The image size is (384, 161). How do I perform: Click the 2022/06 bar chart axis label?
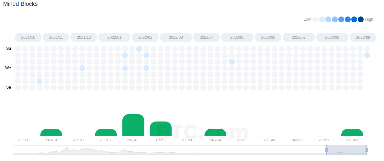[x=270, y=140]
